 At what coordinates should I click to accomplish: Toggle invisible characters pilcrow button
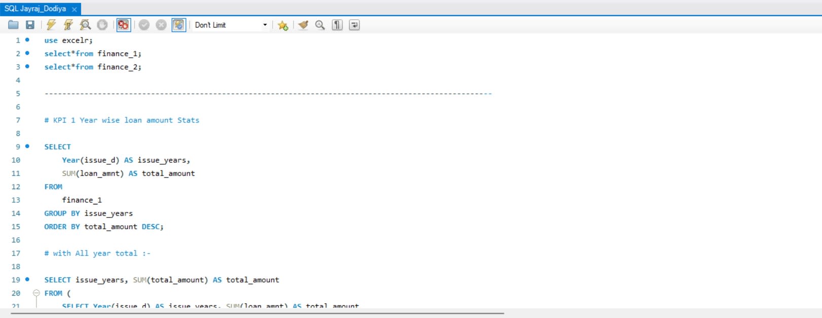337,25
